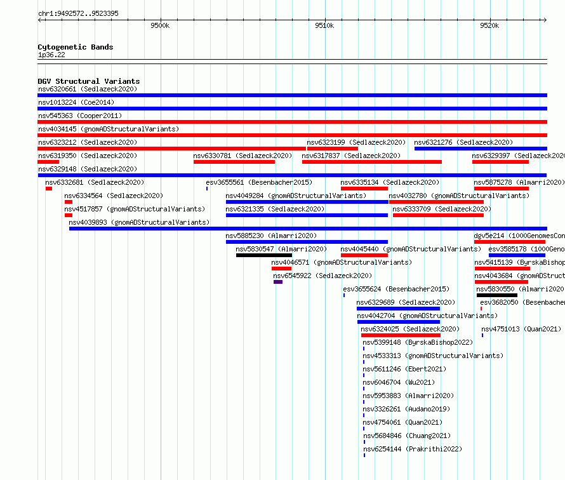Select nsv5953883 (Almarri2020) label
Image resolution: width=565 pixels, height=480 pixels.
point(408,396)
